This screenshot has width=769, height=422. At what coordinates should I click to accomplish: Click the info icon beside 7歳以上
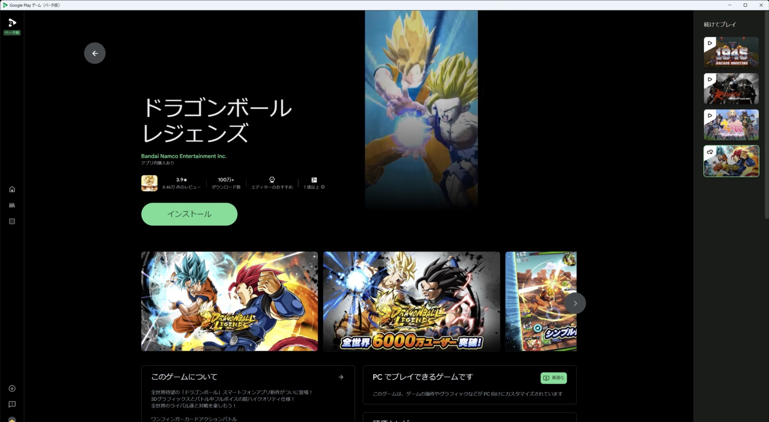(x=323, y=187)
